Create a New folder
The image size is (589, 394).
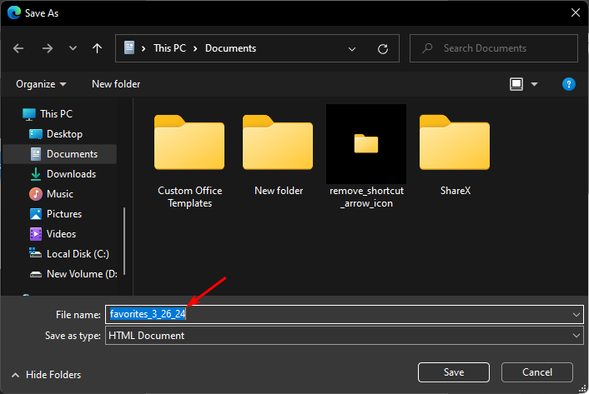point(116,84)
